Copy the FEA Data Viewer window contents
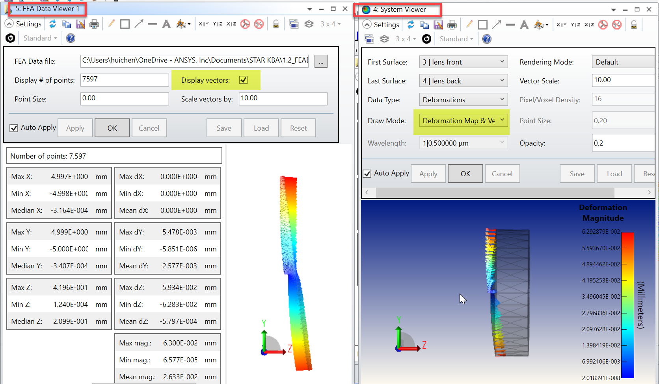Image resolution: width=659 pixels, height=384 pixels. [66, 24]
